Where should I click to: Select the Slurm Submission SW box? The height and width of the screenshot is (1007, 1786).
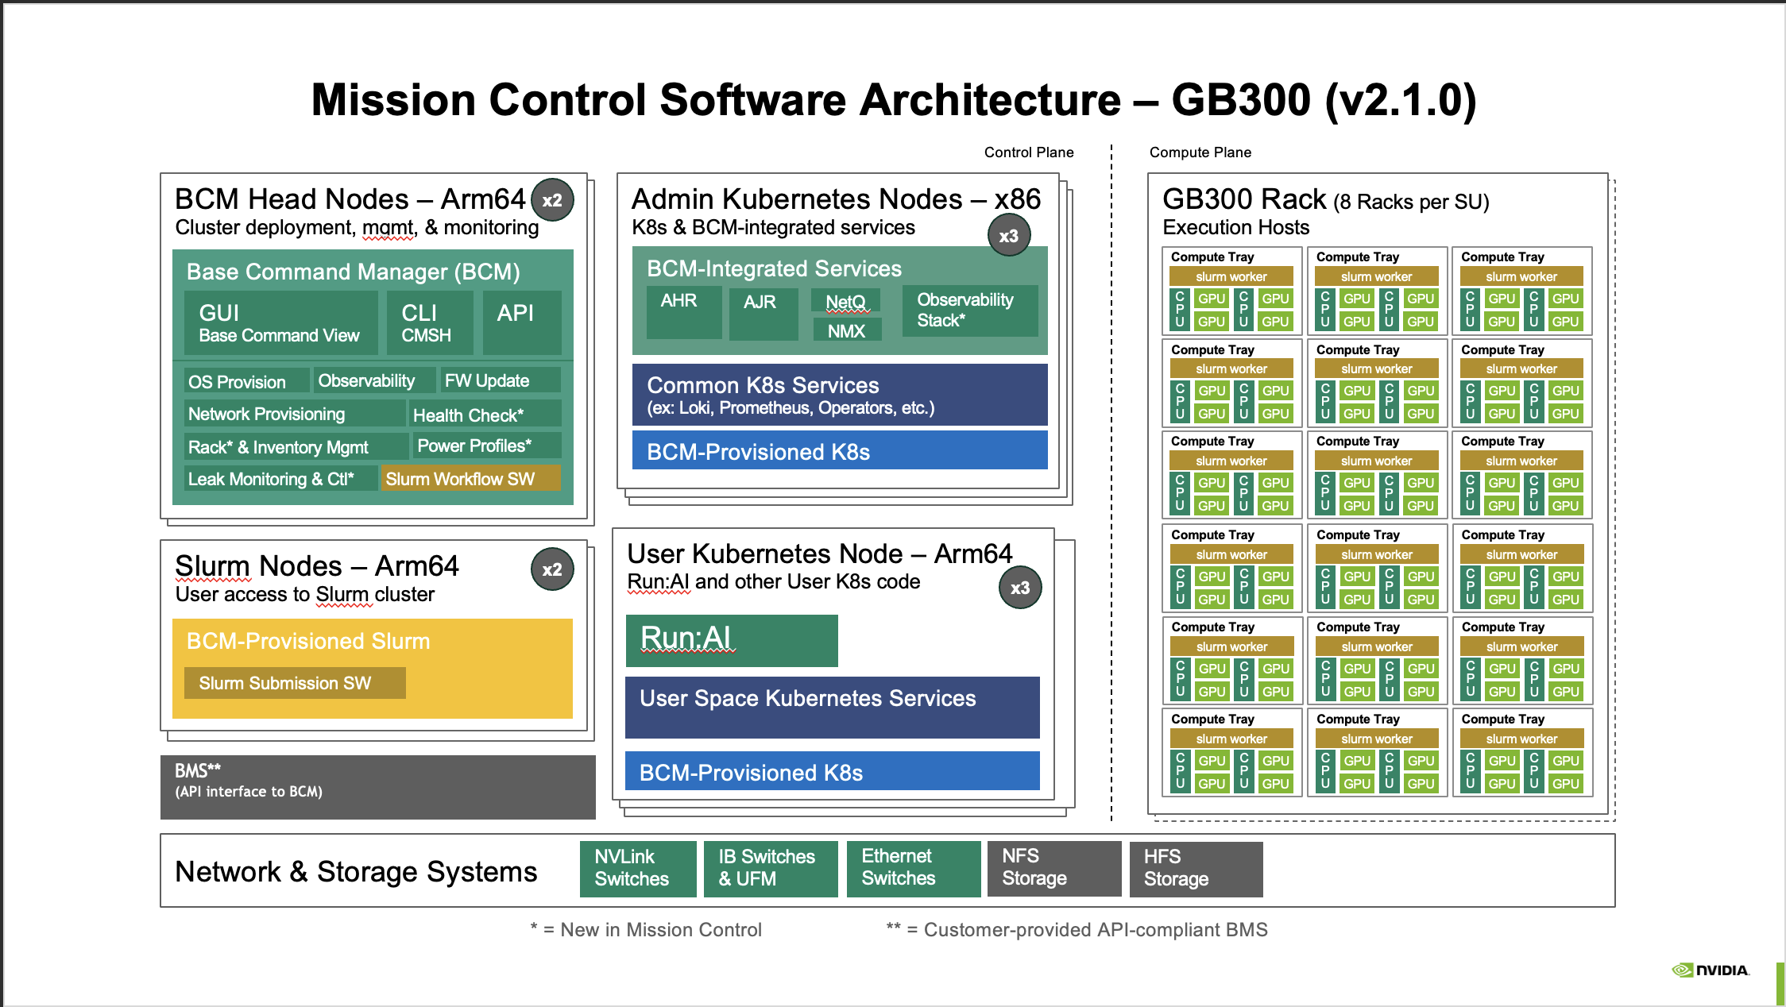295,683
